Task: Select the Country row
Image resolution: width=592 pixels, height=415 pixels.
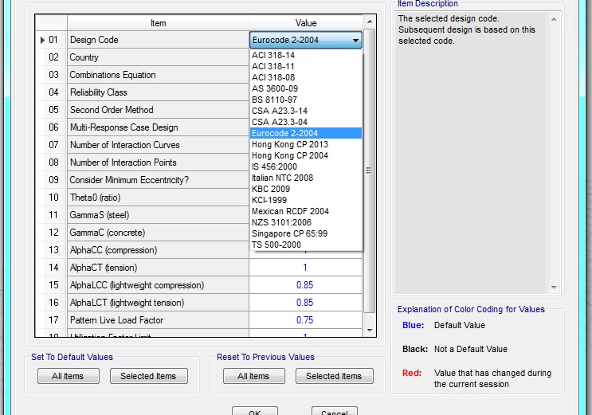Action: [x=159, y=57]
